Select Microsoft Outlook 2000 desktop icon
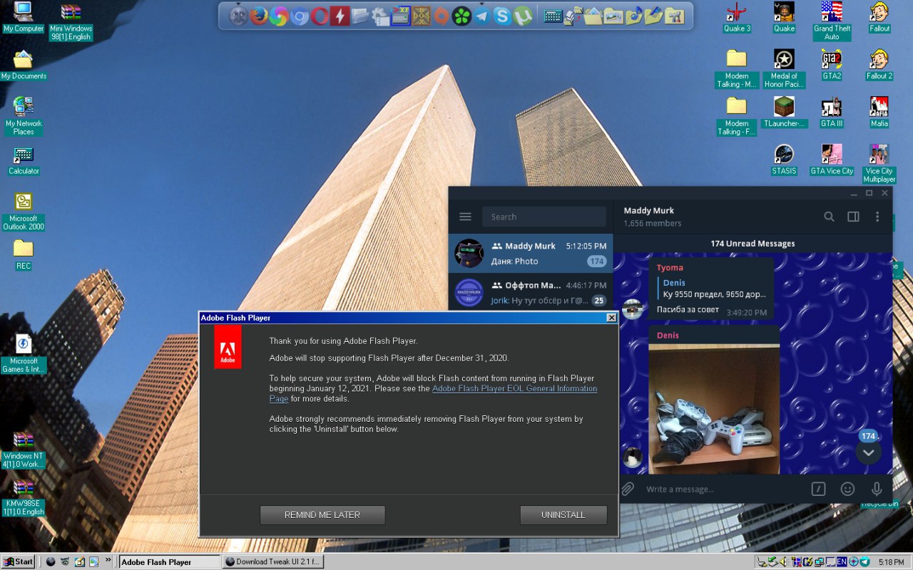The image size is (913, 570). point(24,212)
